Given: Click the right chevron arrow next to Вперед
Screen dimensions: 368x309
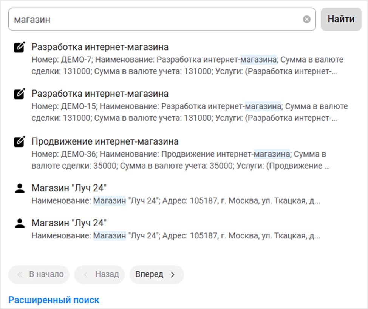Looking at the screenshot, I should 173,274.
